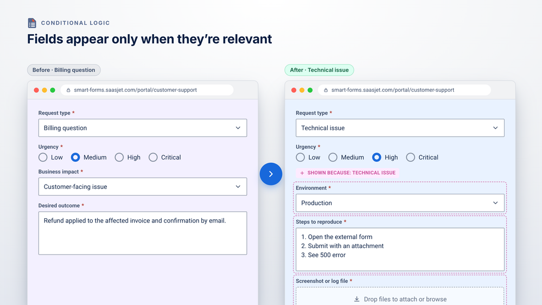Open the Billing question request type dropdown

tap(143, 128)
